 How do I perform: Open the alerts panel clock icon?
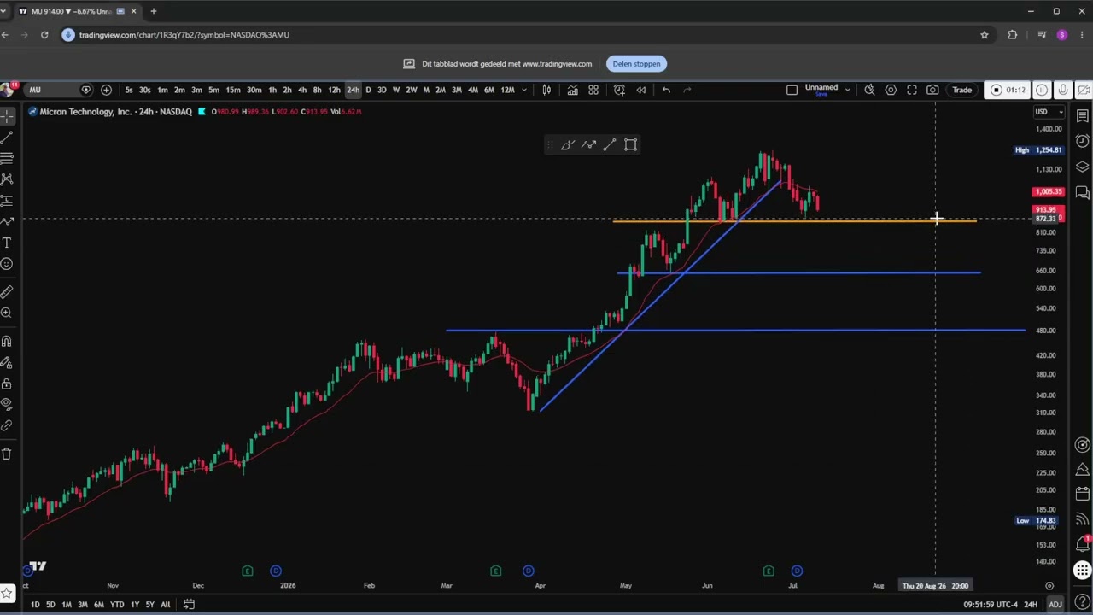1083,141
